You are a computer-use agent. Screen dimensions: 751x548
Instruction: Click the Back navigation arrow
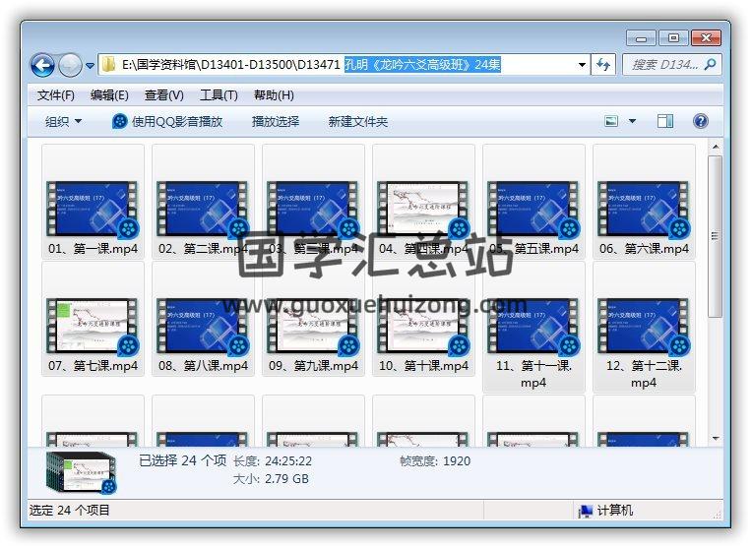point(42,65)
